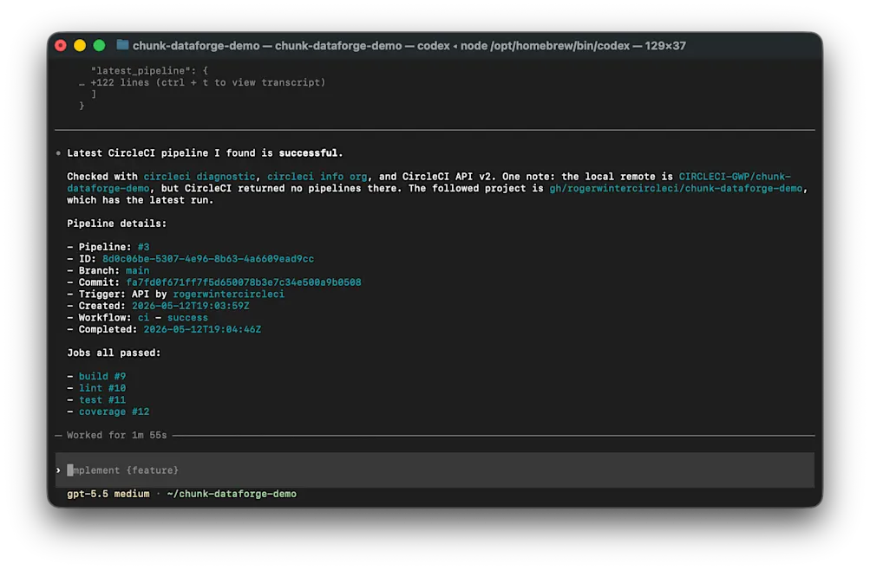Select pipeline number '#3'
Screen dimensions: 870x570
pyautogui.click(x=144, y=247)
